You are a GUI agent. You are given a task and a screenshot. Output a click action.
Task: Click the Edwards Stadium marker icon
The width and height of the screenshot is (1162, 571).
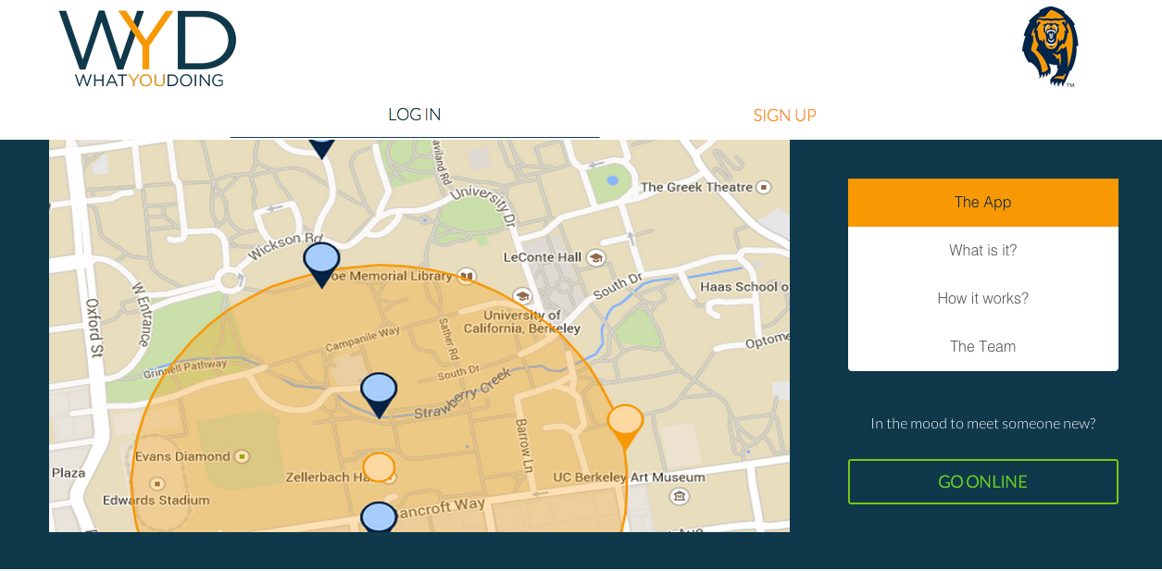156,483
